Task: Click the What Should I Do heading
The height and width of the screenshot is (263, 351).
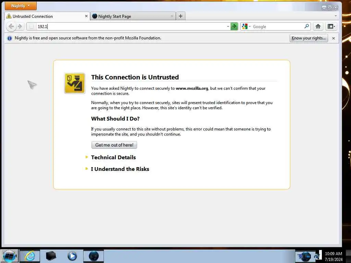Action: pos(115,118)
